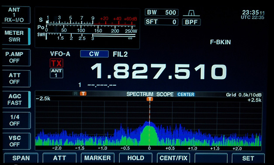Click the S-meter signal strength scale
Viewport: 274px width, 165px height.
[87, 20]
